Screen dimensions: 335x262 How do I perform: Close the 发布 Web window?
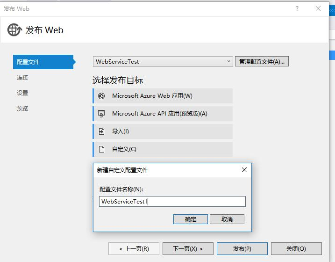point(318,8)
